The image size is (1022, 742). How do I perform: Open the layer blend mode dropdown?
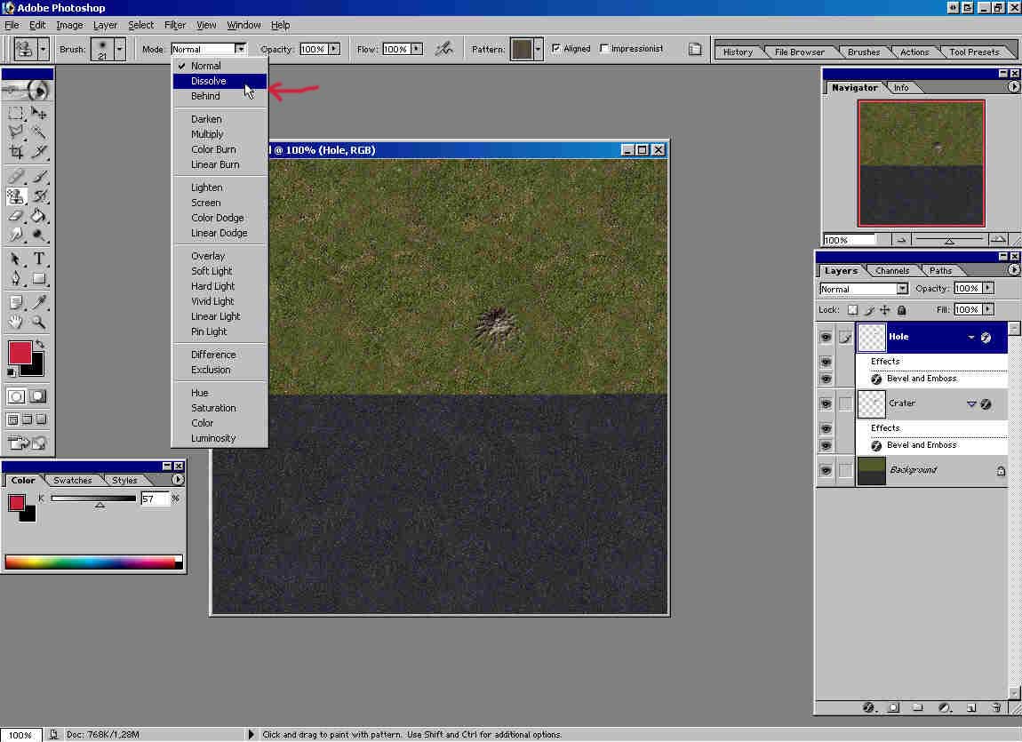click(x=902, y=289)
